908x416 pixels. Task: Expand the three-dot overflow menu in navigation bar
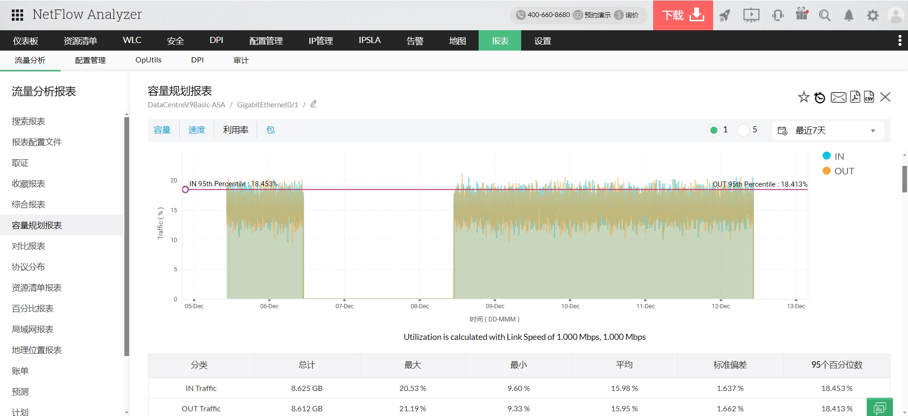pos(899,41)
